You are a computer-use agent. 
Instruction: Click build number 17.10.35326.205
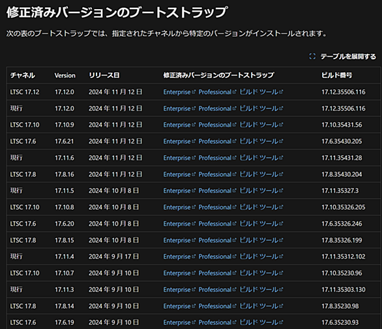click(x=344, y=207)
